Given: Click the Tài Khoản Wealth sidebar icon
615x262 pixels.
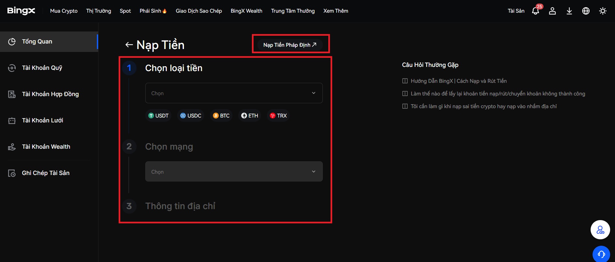Looking at the screenshot, I should [12, 147].
